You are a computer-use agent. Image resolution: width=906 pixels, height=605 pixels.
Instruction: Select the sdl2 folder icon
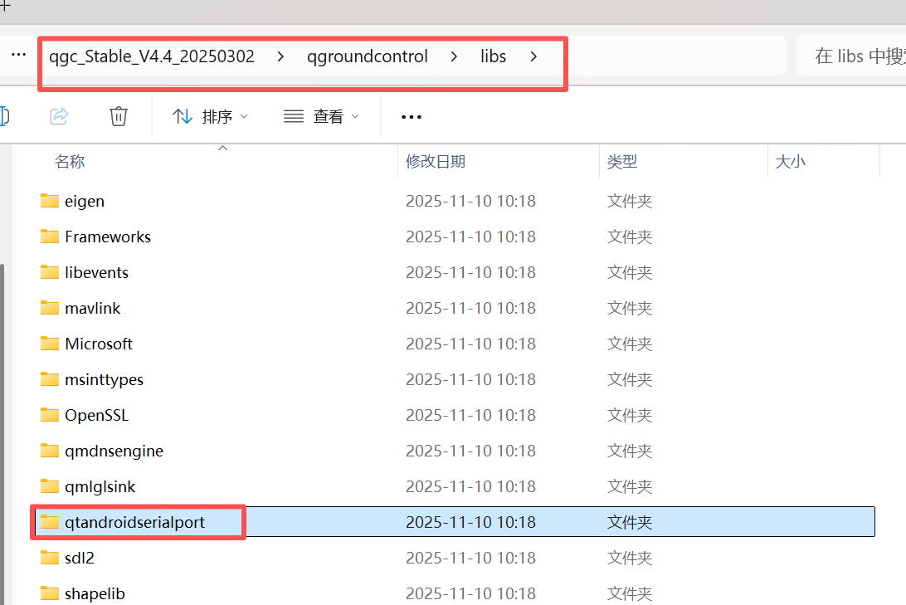50,558
